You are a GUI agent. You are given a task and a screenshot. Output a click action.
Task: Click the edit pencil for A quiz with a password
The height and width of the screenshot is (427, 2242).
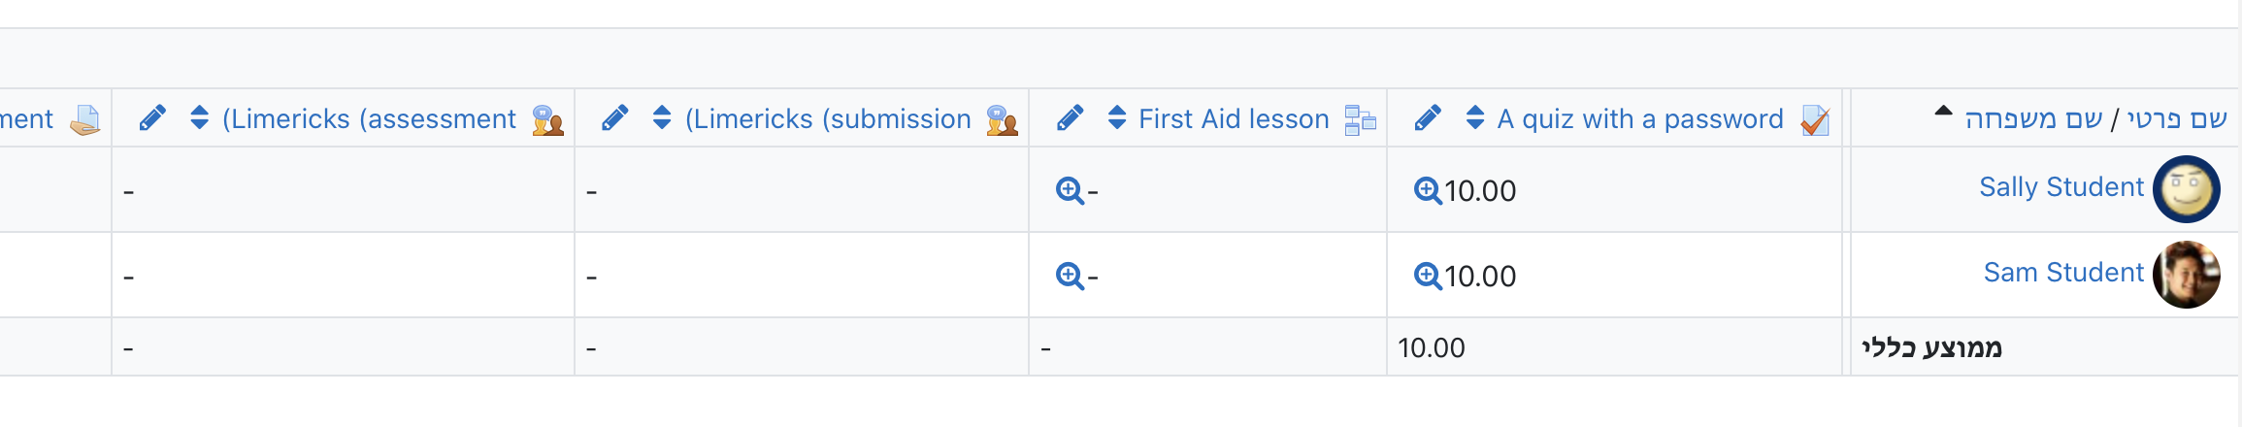1428,118
